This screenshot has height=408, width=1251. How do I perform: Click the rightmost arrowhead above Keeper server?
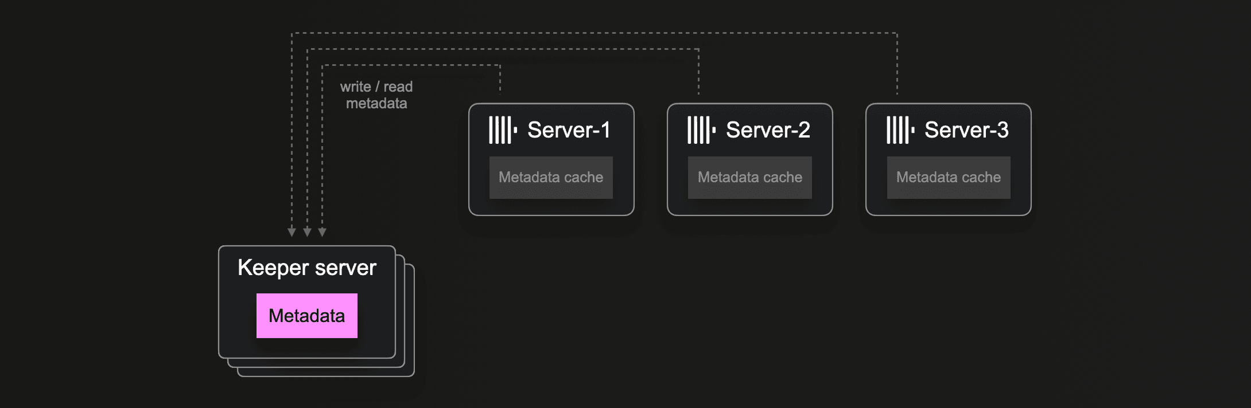tap(323, 232)
